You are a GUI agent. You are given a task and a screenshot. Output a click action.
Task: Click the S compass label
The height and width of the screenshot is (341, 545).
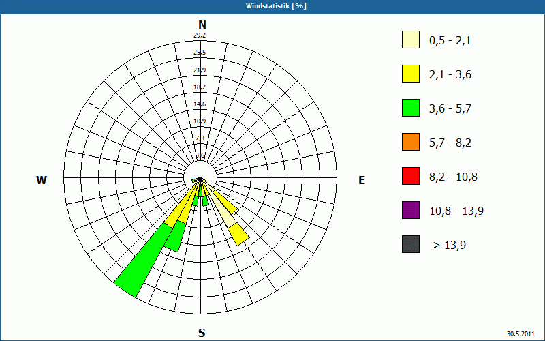coord(202,333)
